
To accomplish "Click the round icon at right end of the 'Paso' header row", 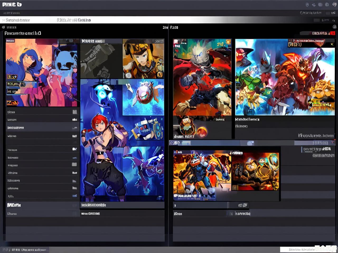I will point(335,27).
